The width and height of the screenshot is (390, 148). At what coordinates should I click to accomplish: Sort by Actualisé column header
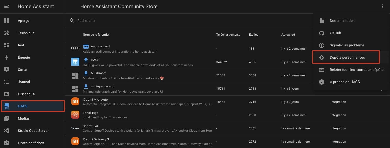(x=288, y=35)
